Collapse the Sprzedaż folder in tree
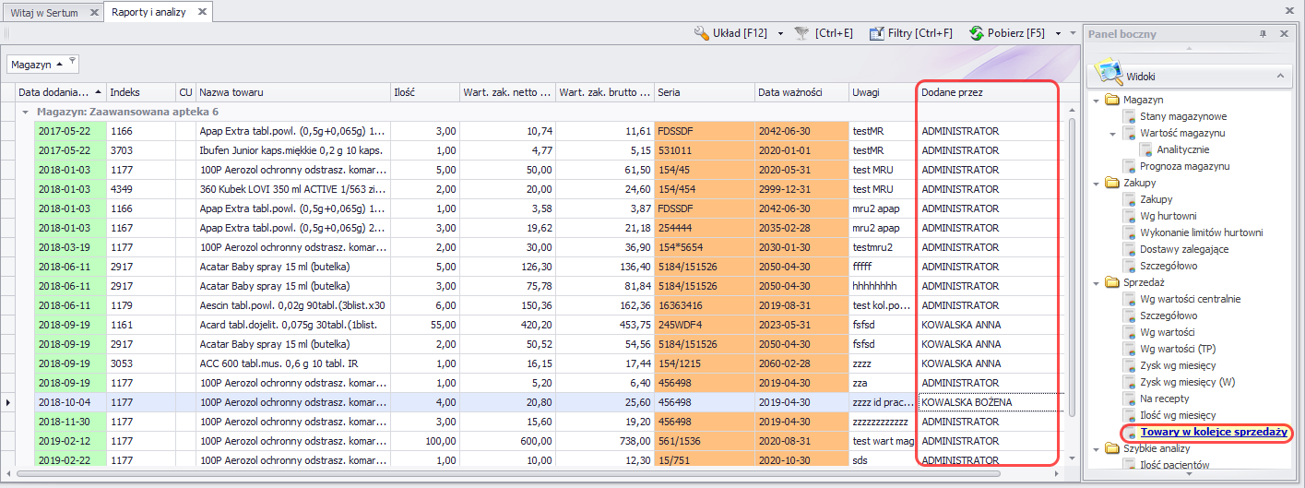 pyautogui.click(x=1096, y=283)
